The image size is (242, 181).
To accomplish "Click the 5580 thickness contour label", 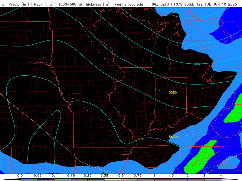I will coord(173,92).
